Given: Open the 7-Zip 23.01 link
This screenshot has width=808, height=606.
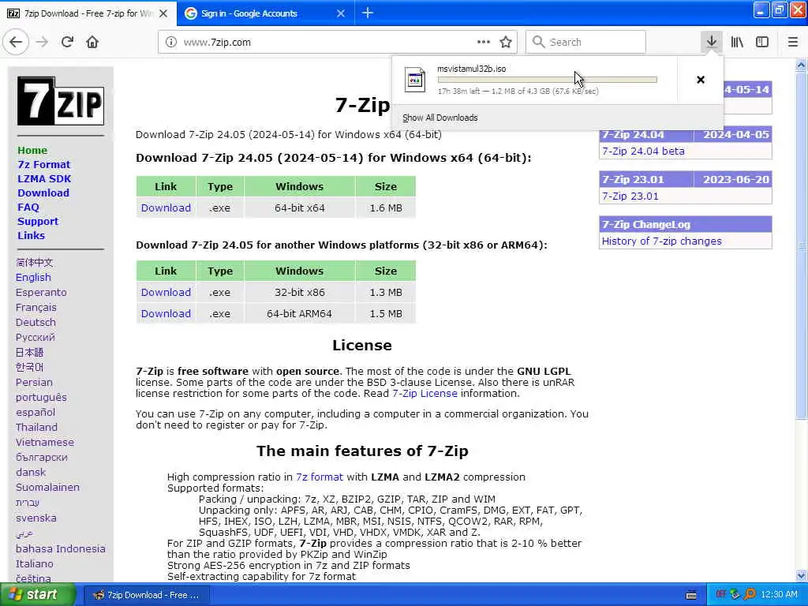Looking at the screenshot, I should tap(630, 196).
